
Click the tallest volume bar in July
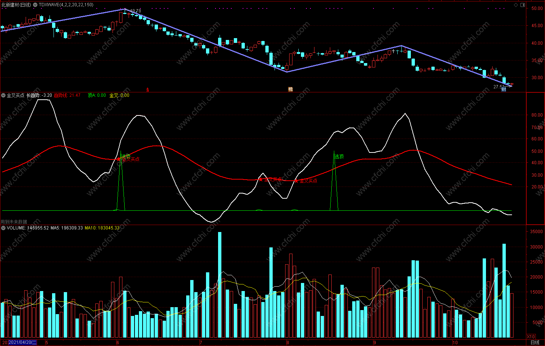[x=220, y=285]
